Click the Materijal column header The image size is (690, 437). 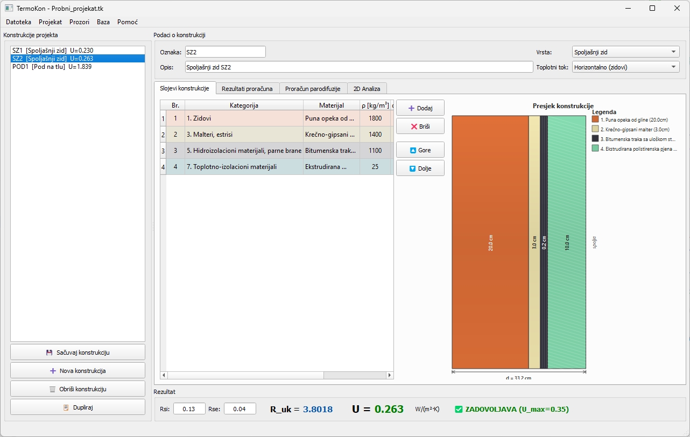pos(332,105)
